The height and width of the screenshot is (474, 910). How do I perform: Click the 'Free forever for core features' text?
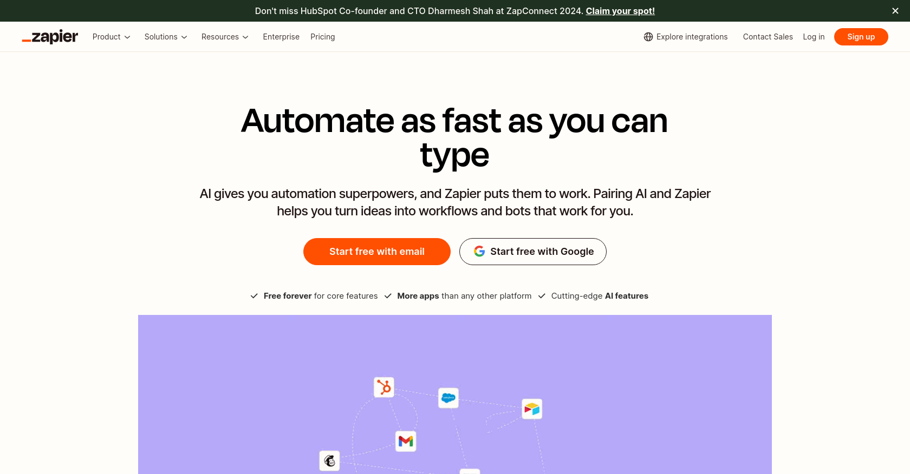tap(321, 296)
